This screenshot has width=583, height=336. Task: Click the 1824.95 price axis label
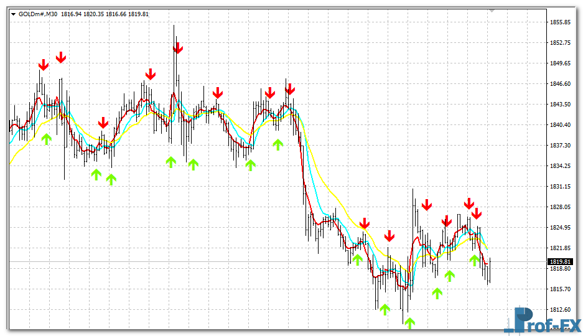(x=560, y=228)
